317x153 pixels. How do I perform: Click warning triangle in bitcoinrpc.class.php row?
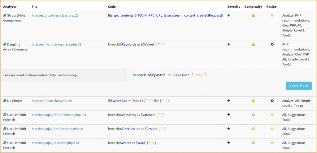253,15
